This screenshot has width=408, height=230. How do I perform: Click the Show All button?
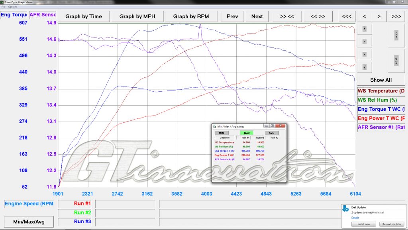point(381,80)
